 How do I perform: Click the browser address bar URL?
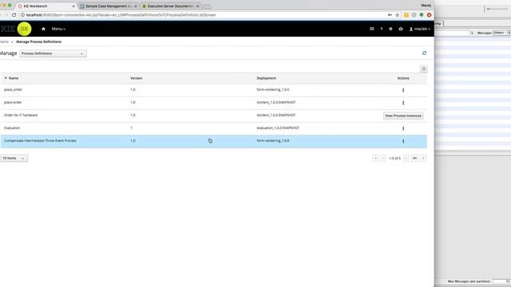click(x=121, y=15)
